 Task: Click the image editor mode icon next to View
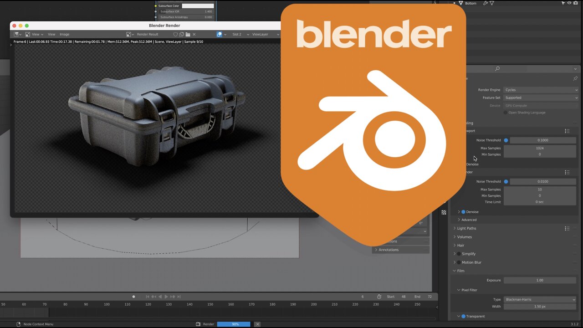[28, 34]
